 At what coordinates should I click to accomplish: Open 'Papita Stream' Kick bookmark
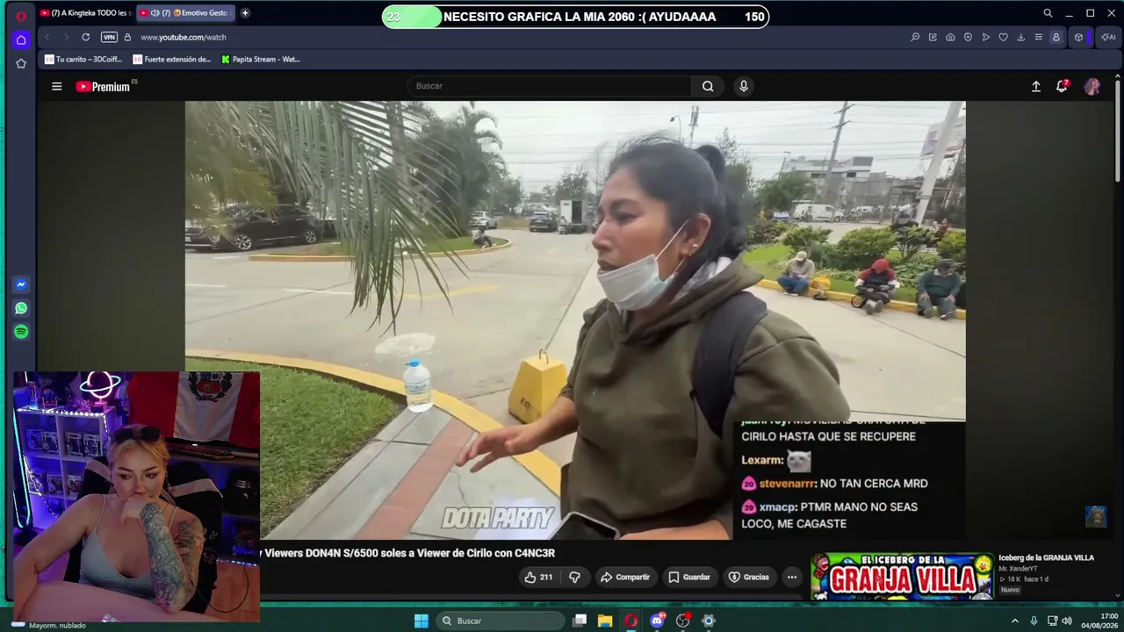261,60
